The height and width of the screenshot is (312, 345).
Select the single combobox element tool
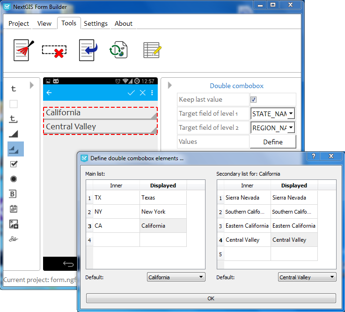[x=14, y=134]
